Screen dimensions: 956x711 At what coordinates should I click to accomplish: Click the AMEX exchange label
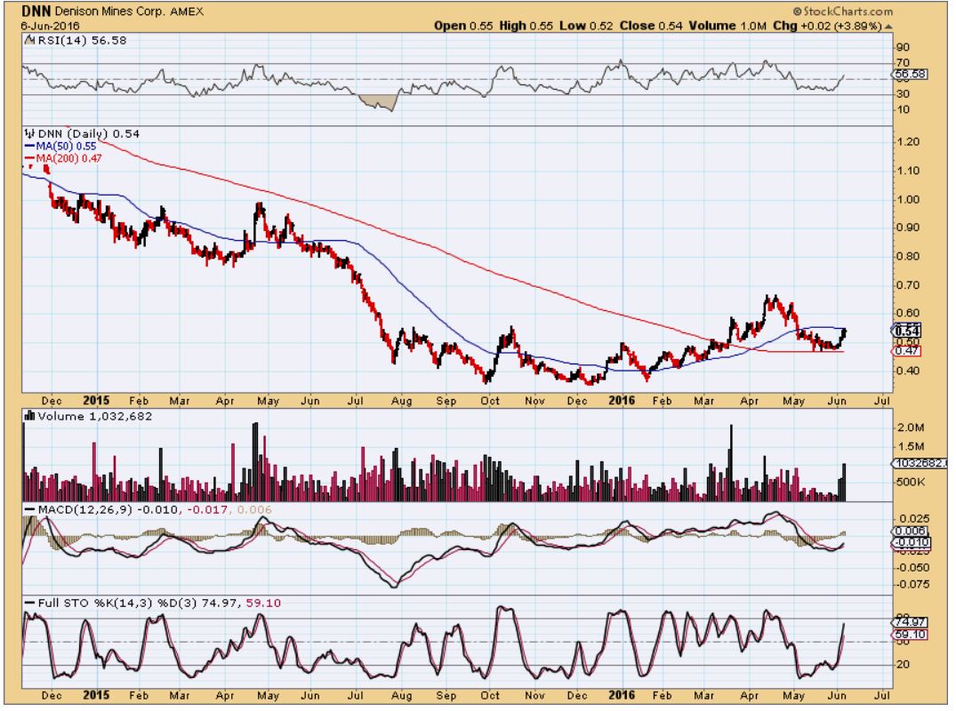point(187,12)
